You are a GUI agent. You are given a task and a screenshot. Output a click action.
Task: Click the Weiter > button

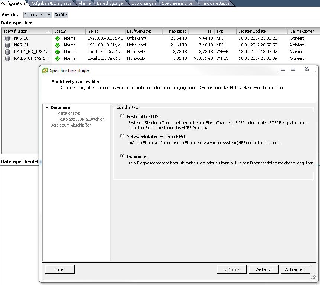(x=264, y=269)
